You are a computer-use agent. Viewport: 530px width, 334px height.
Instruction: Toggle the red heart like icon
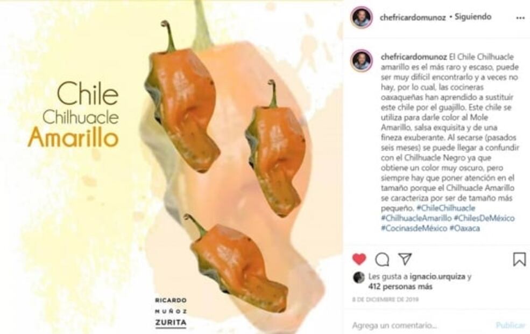coord(359,259)
